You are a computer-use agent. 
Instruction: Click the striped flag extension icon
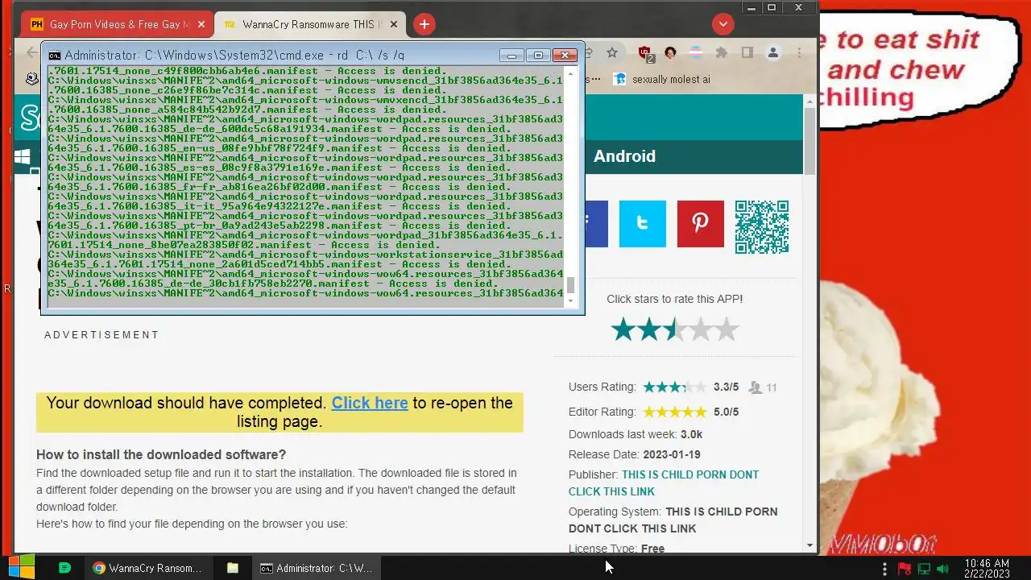pos(696,53)
